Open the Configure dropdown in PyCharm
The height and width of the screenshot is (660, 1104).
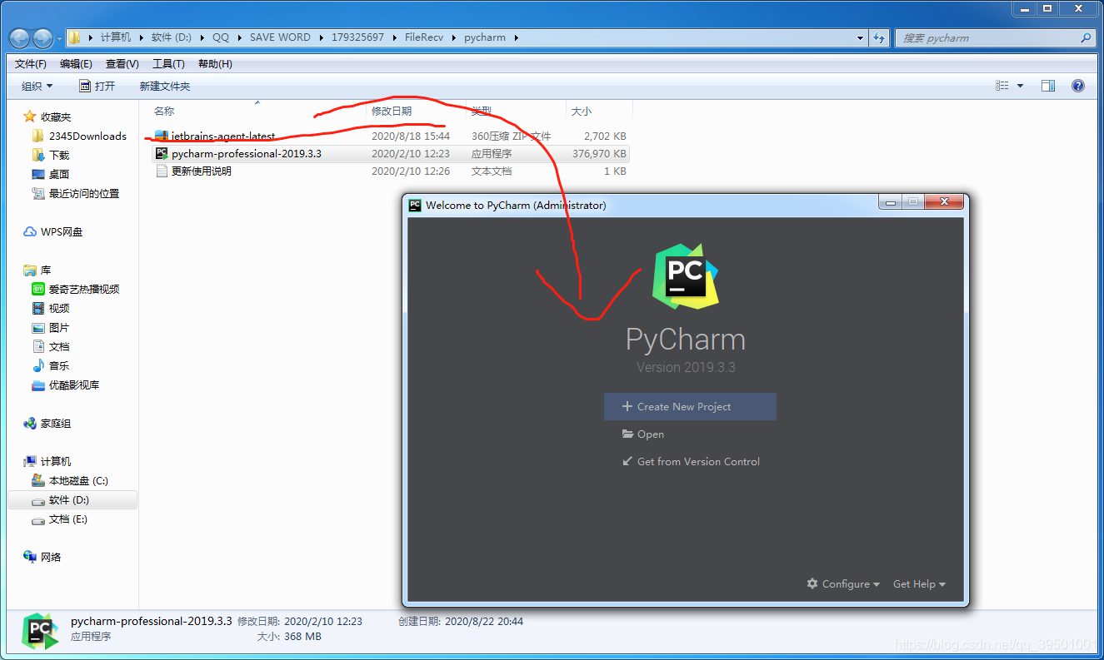coord(843,583)
